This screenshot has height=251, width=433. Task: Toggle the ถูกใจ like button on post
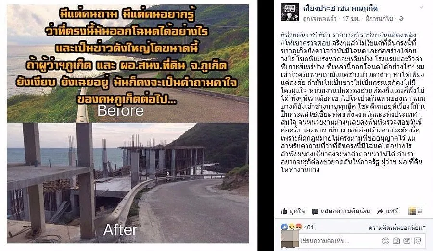(x=293, y=211)
